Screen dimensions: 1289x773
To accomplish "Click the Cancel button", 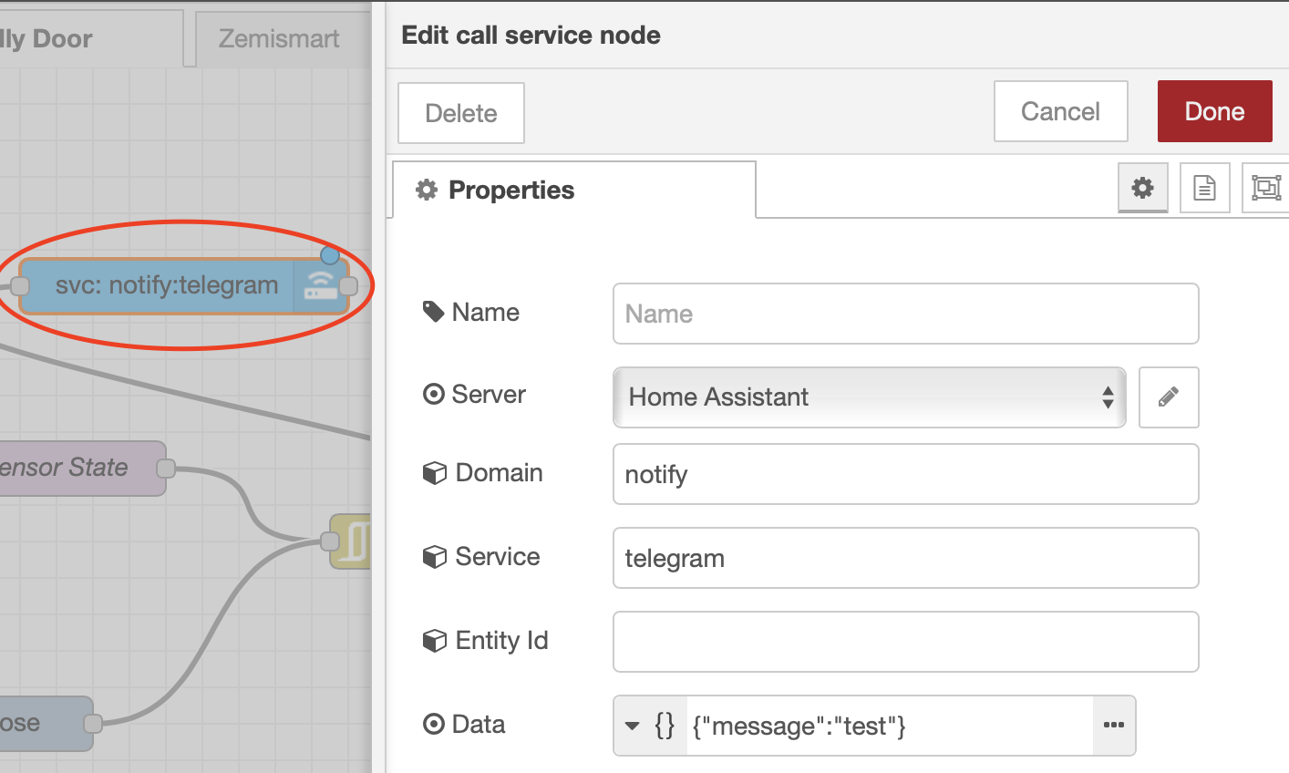I will 1060,111.
